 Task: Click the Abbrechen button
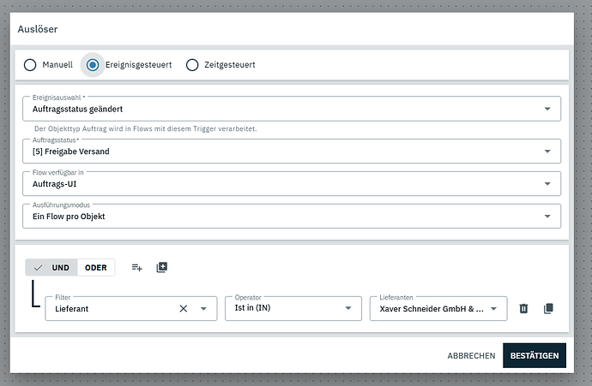click(471, 355)
